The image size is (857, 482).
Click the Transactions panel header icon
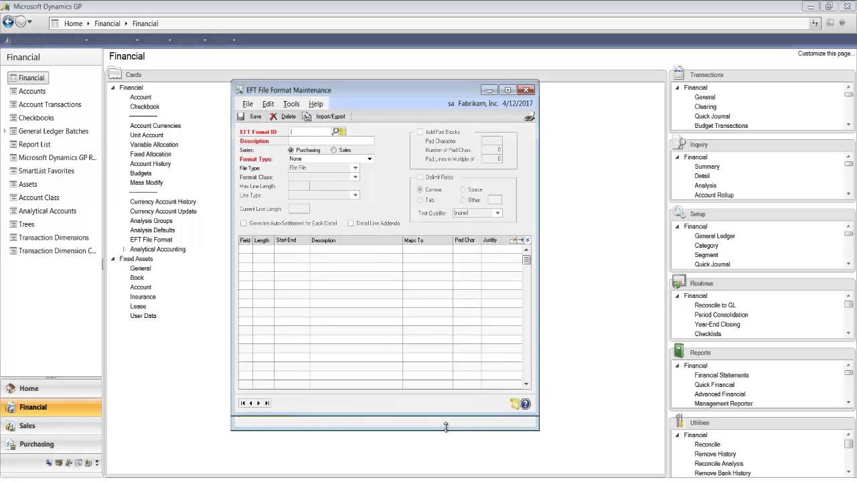coord(679,74)
